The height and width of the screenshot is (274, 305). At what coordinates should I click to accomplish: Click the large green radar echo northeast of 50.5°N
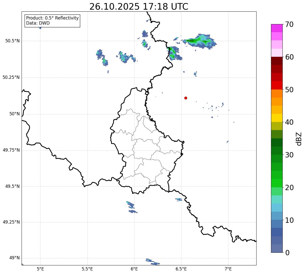[x=200, y=41]
